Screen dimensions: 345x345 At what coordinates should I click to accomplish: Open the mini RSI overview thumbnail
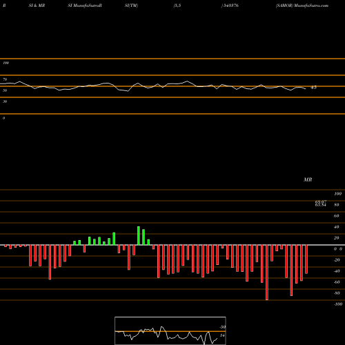[170, 331]
